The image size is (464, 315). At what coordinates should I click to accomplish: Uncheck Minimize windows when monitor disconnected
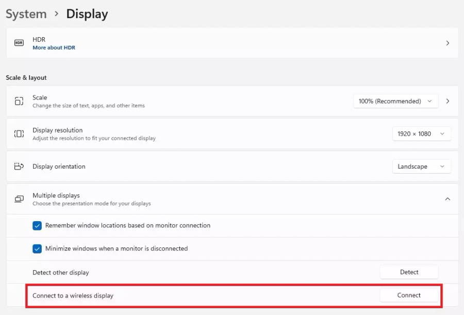tap(37, 248)
